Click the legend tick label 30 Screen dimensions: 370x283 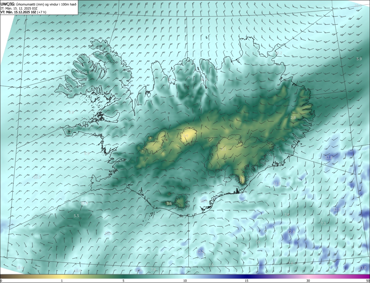tap(308, 281)
